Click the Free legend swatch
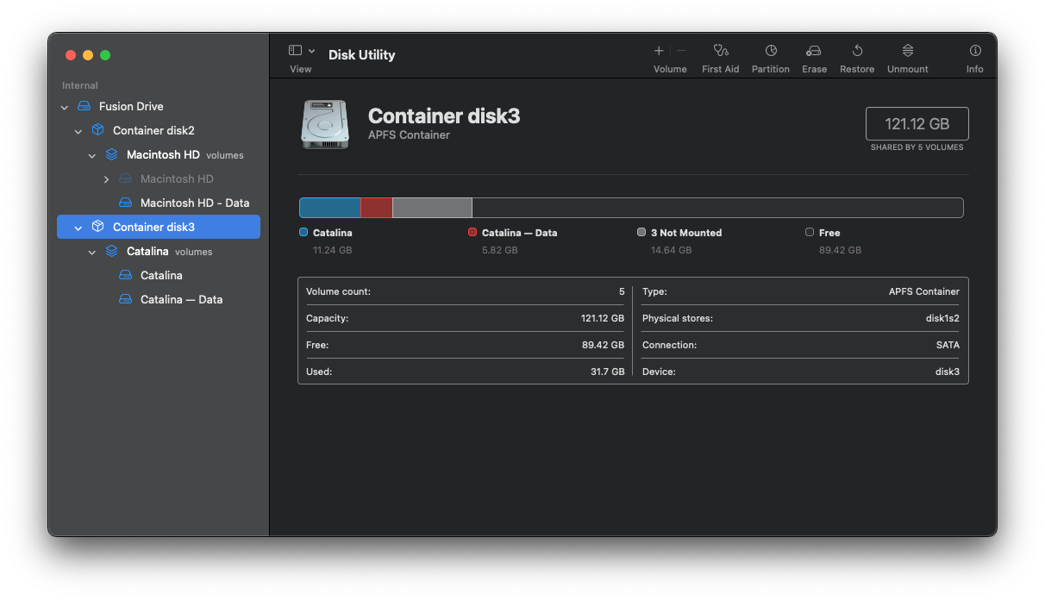 pos(810,232)
